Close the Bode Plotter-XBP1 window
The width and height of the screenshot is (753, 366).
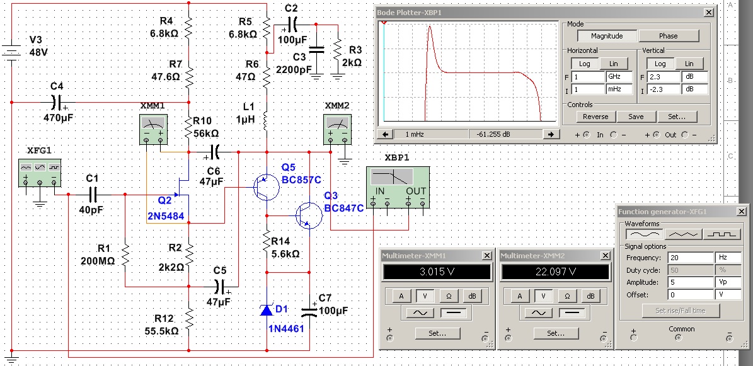[x=709, y=13]
